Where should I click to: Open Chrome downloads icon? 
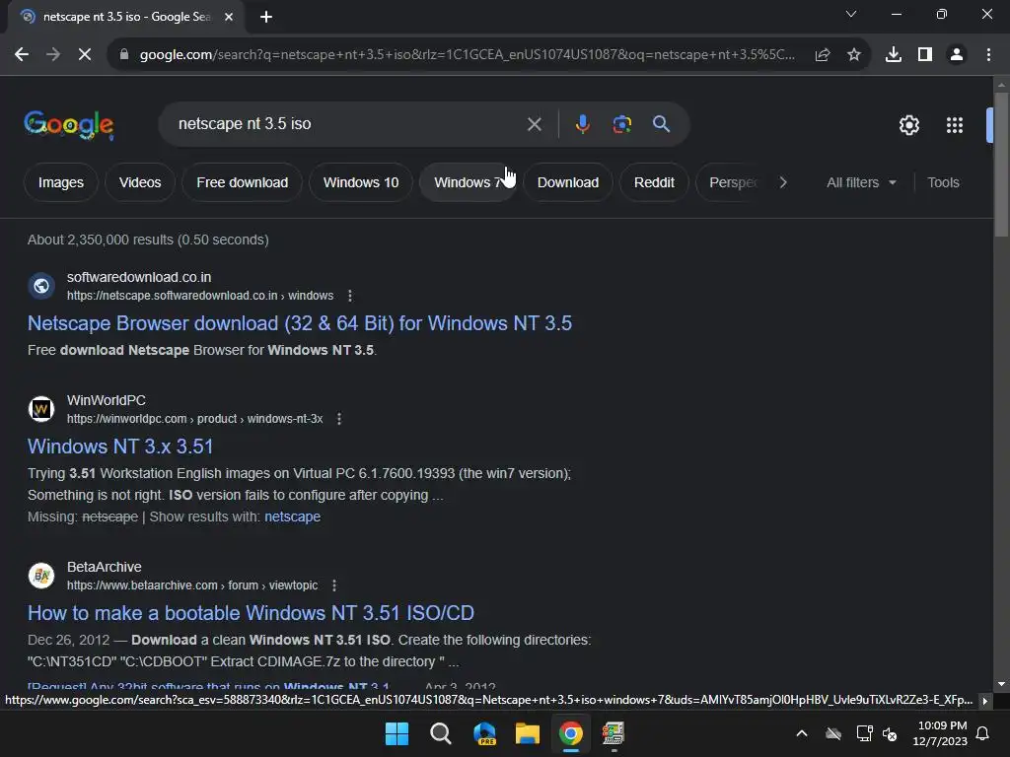point(893,55)
